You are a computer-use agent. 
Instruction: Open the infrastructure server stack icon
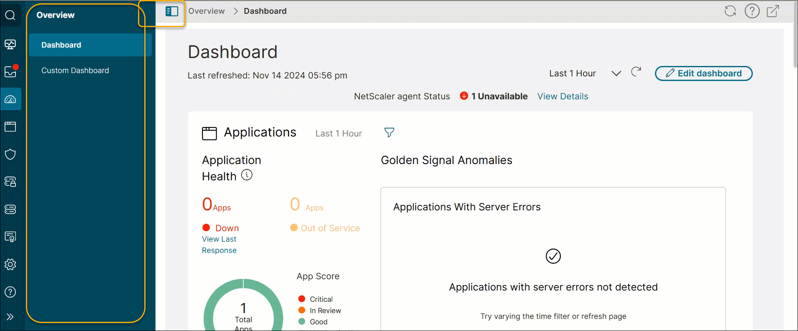[x=10, y=209]
